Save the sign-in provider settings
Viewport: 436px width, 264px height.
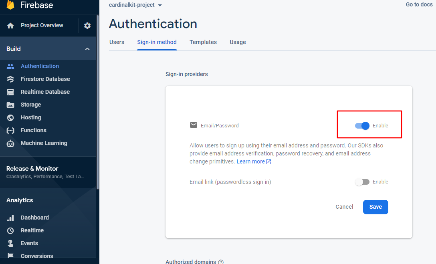(x=375, y=207)
